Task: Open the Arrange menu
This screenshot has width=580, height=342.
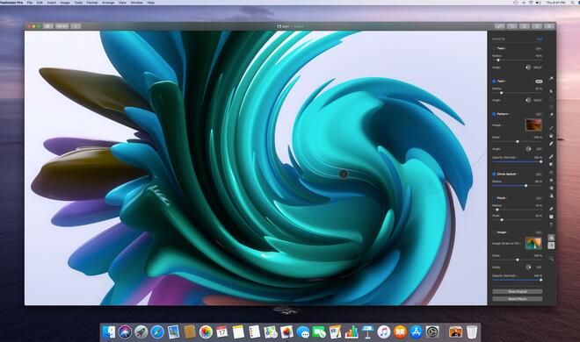Action: (x=108, y=3)
